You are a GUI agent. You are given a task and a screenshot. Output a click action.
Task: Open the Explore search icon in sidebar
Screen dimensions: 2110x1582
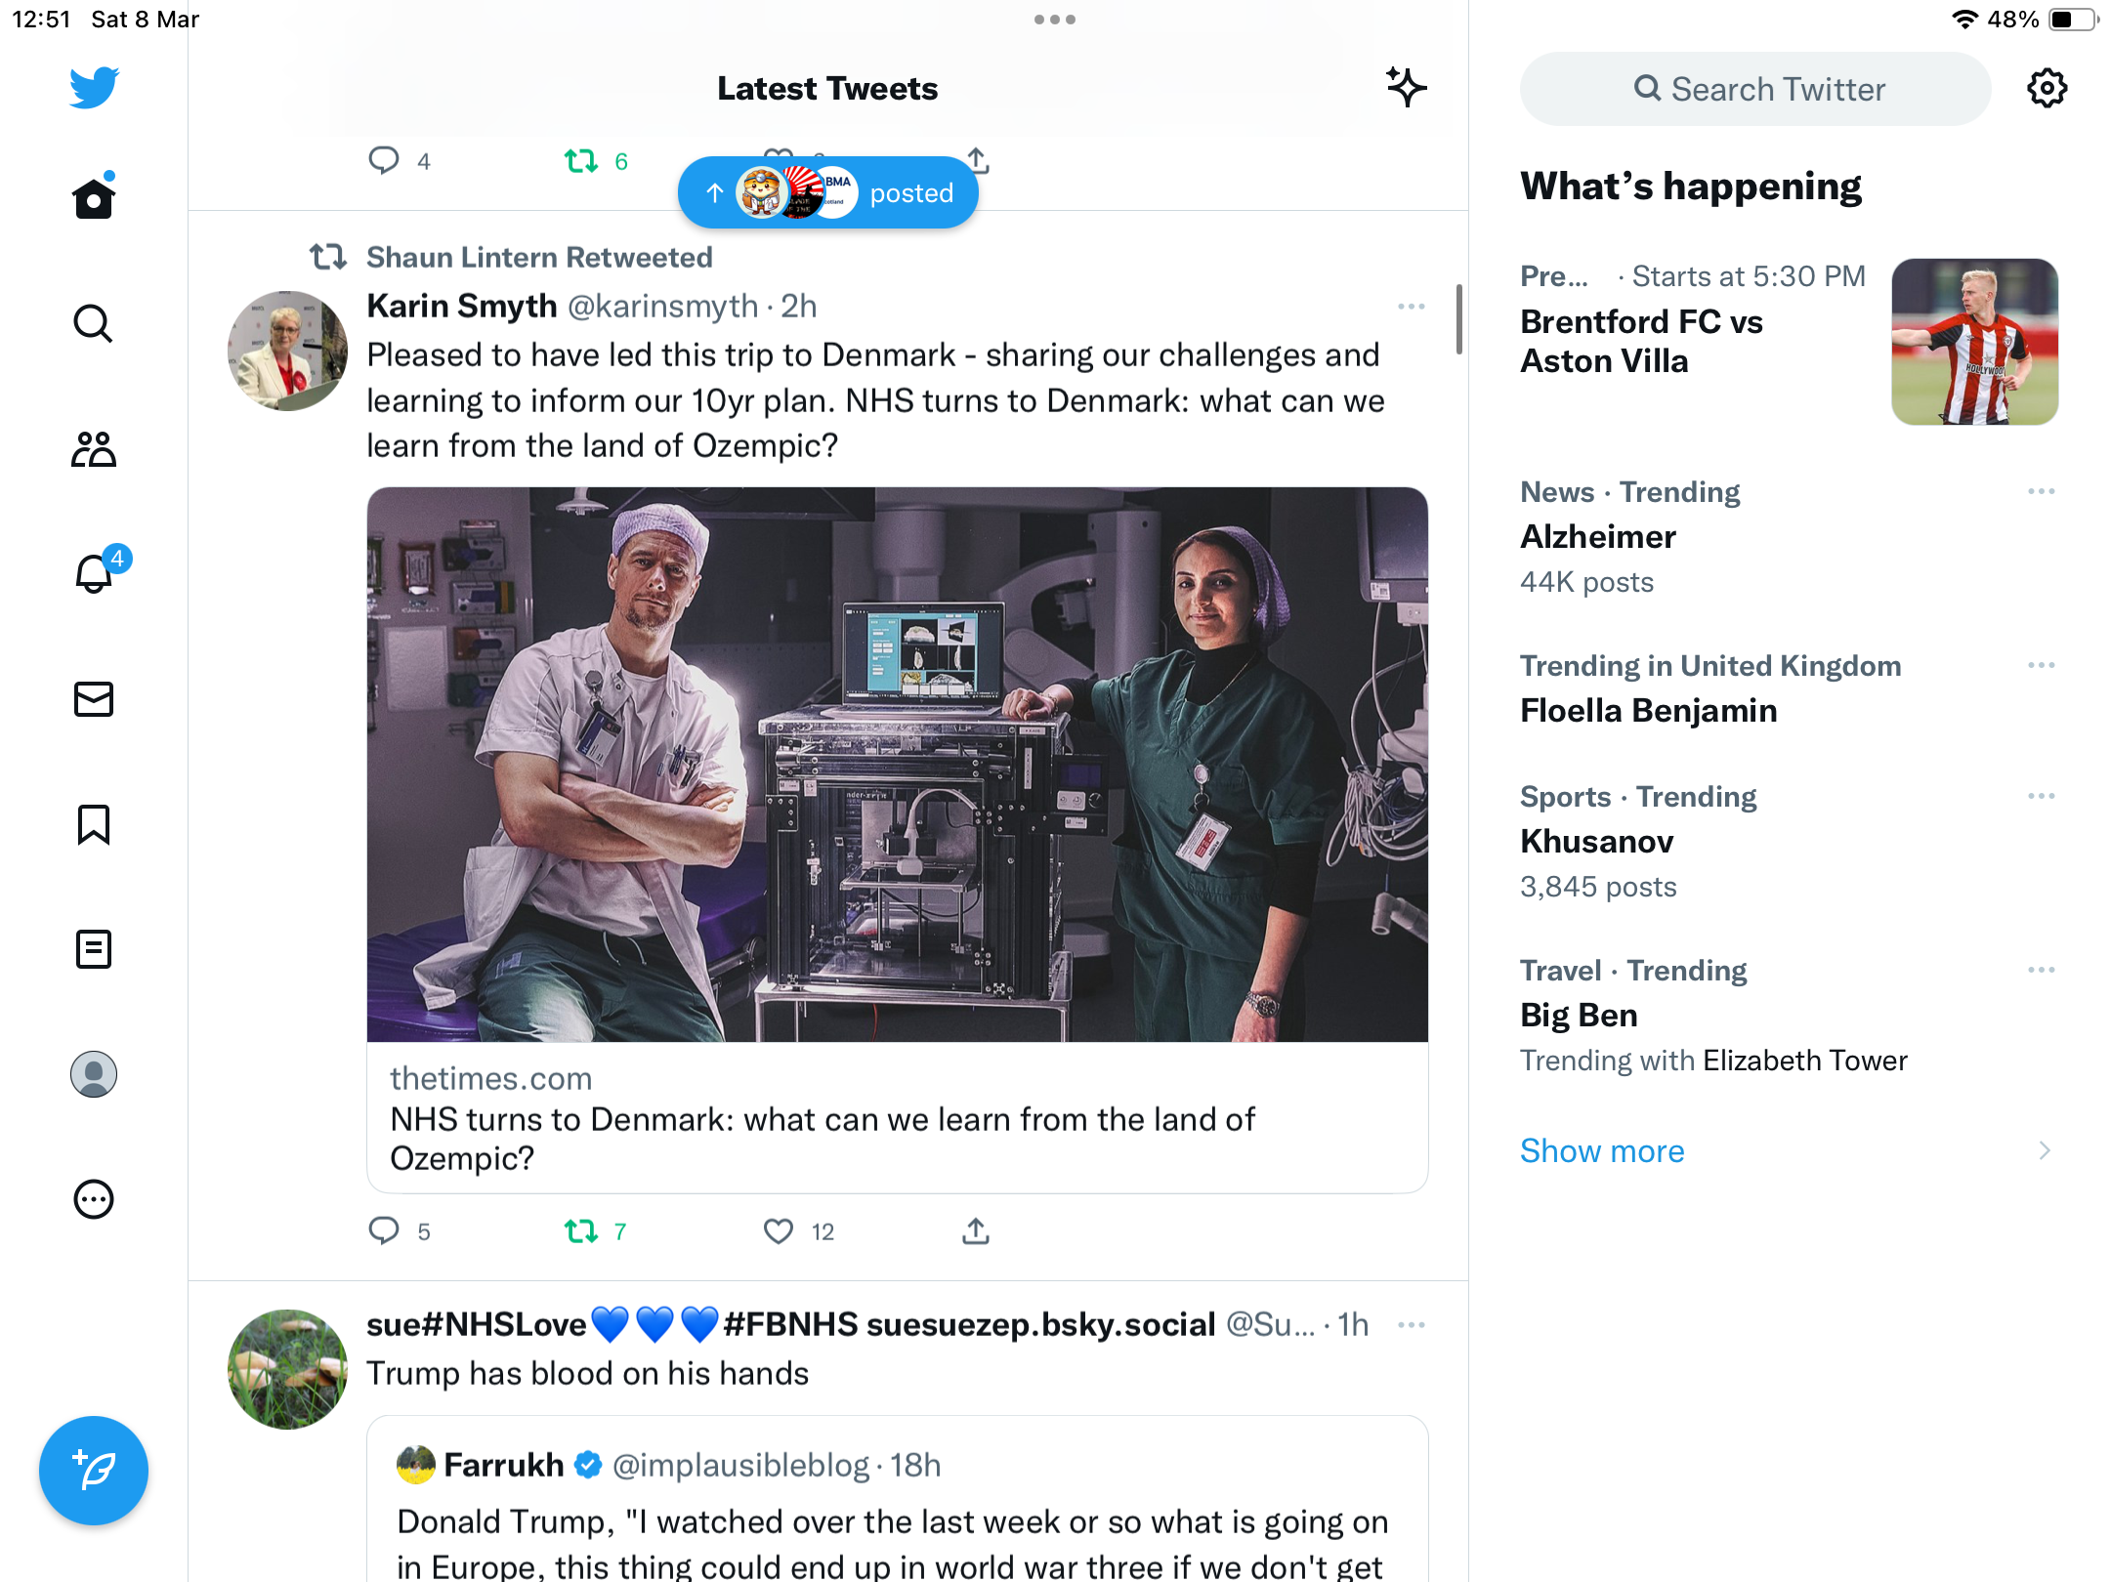coord(94,323)
